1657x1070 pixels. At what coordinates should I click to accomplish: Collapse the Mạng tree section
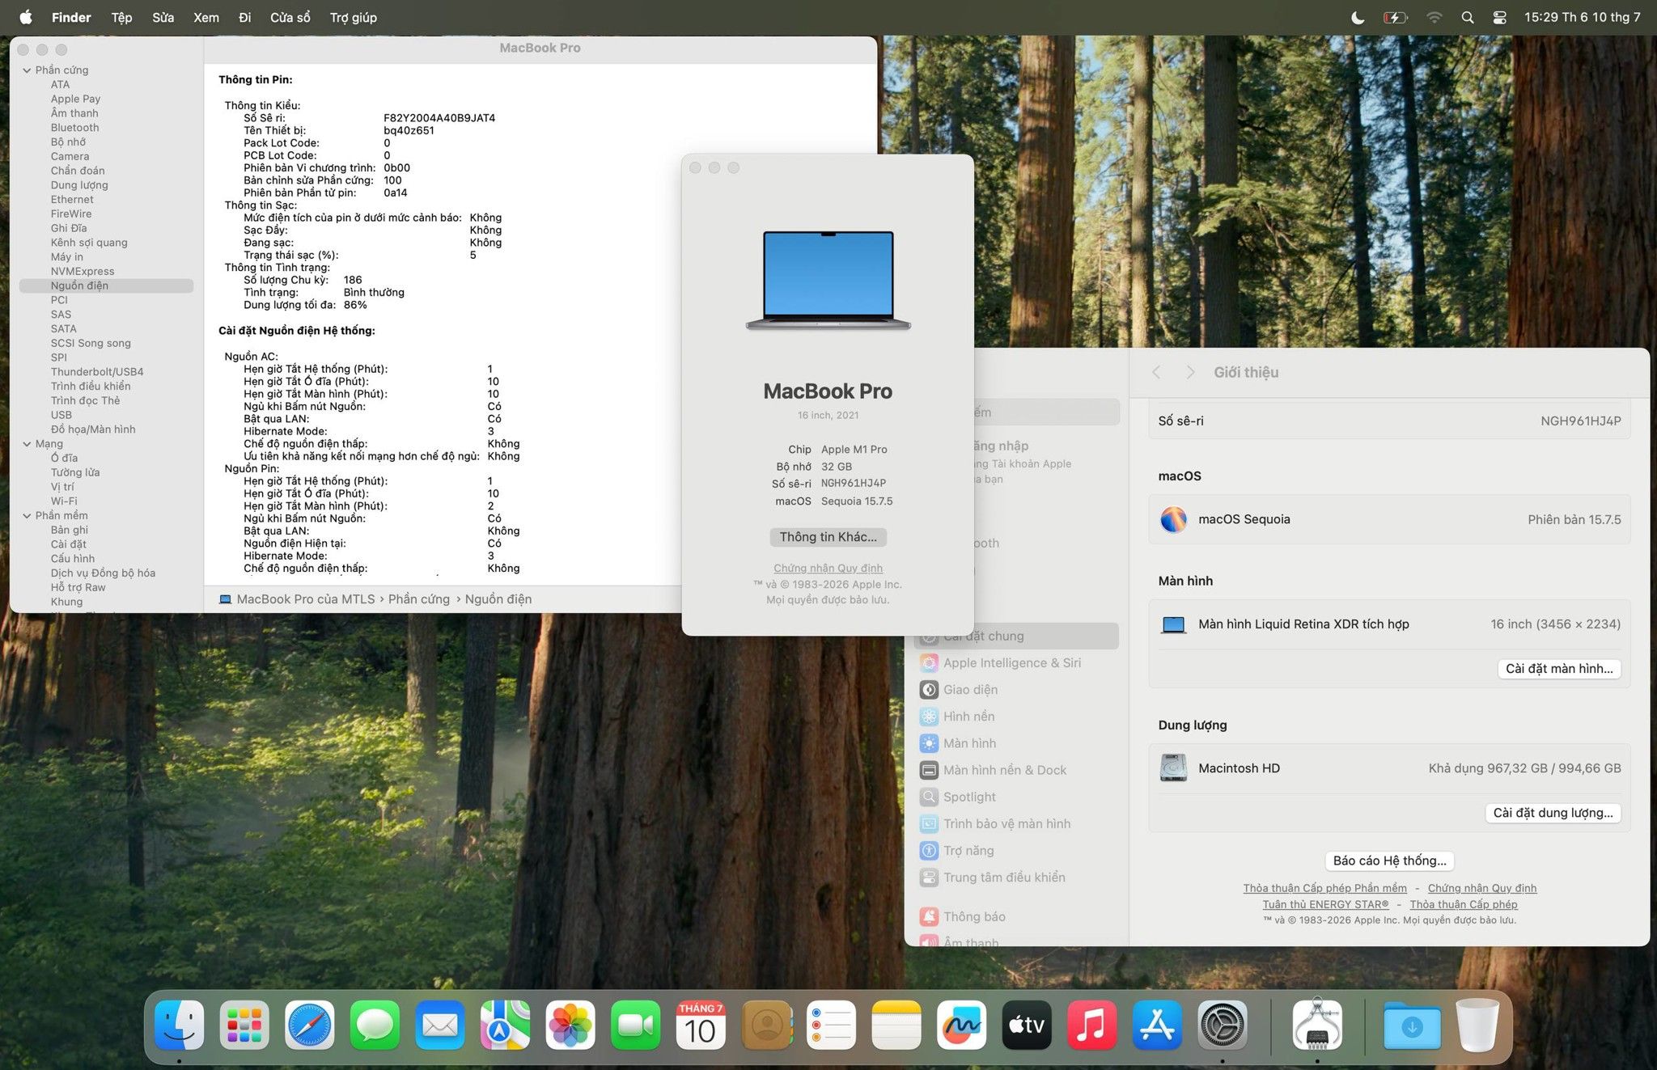tap(27, 444)
